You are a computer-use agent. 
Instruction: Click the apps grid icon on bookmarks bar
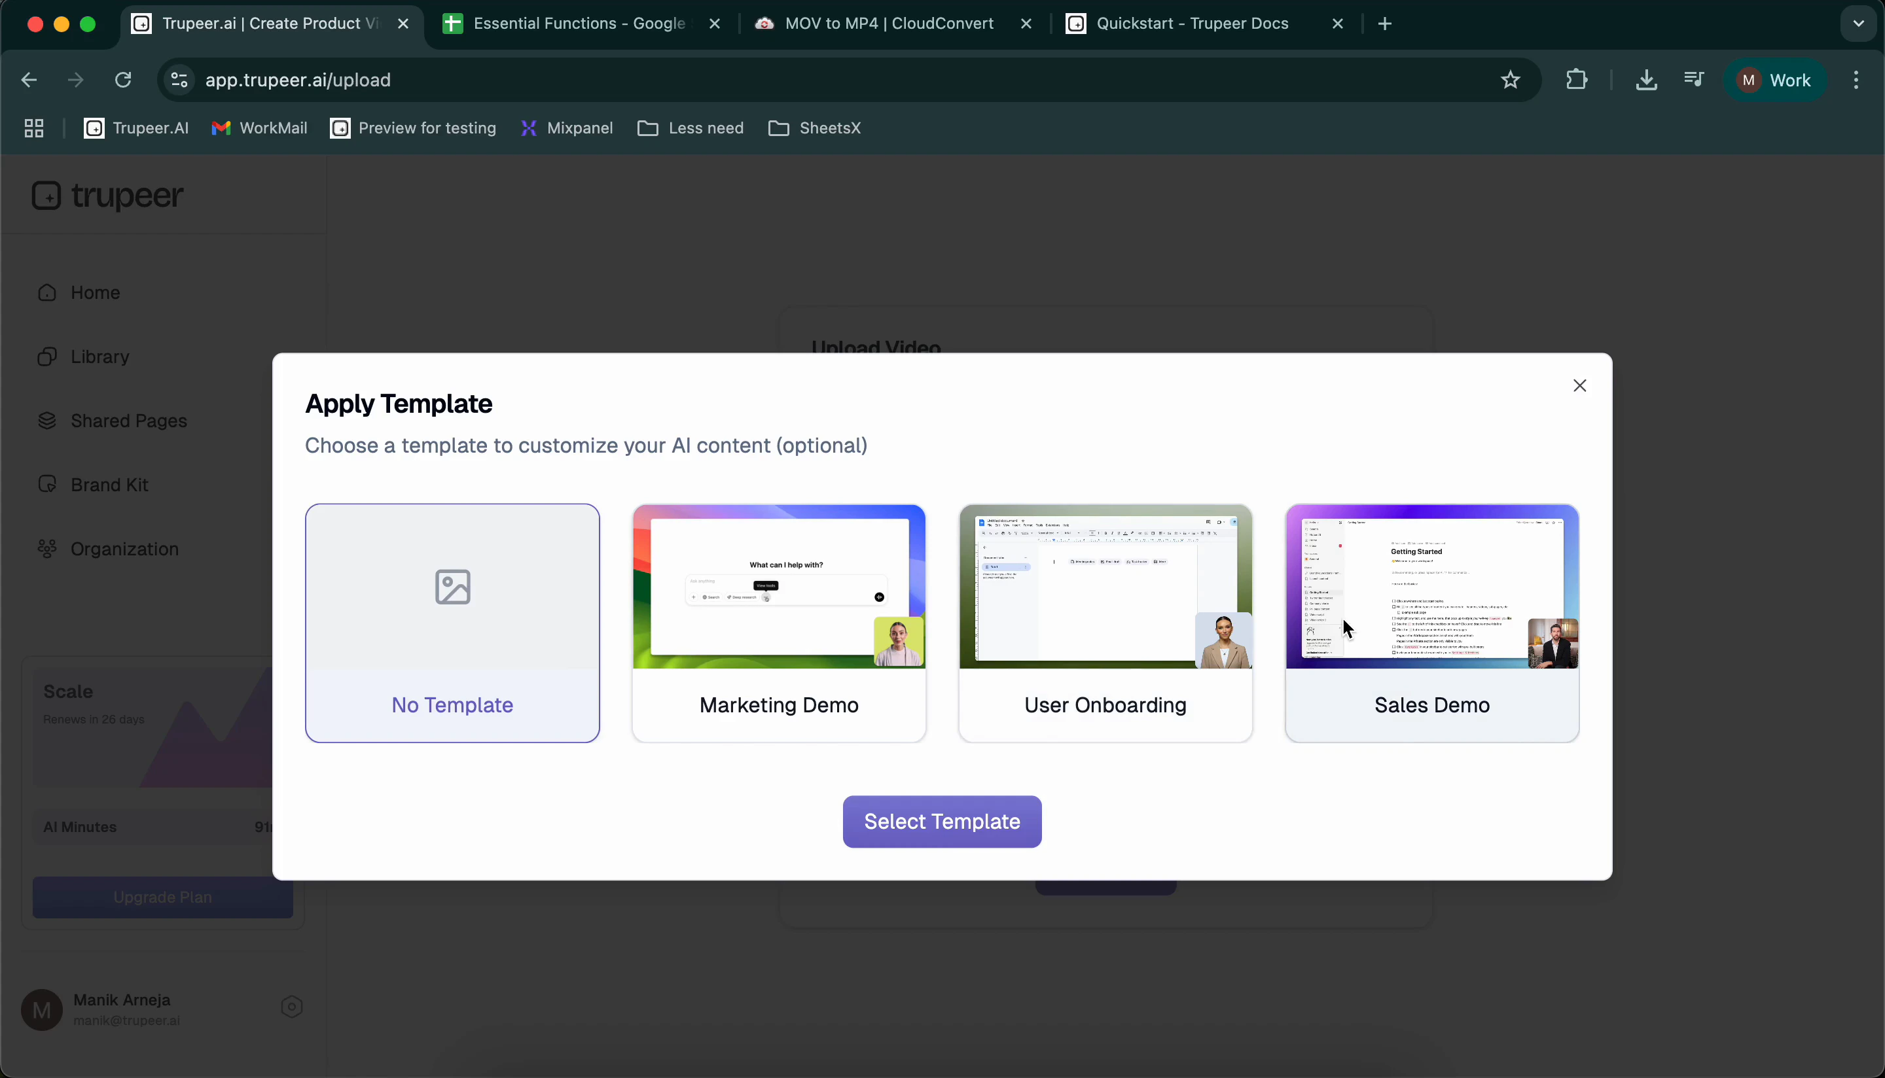[33, 128]
